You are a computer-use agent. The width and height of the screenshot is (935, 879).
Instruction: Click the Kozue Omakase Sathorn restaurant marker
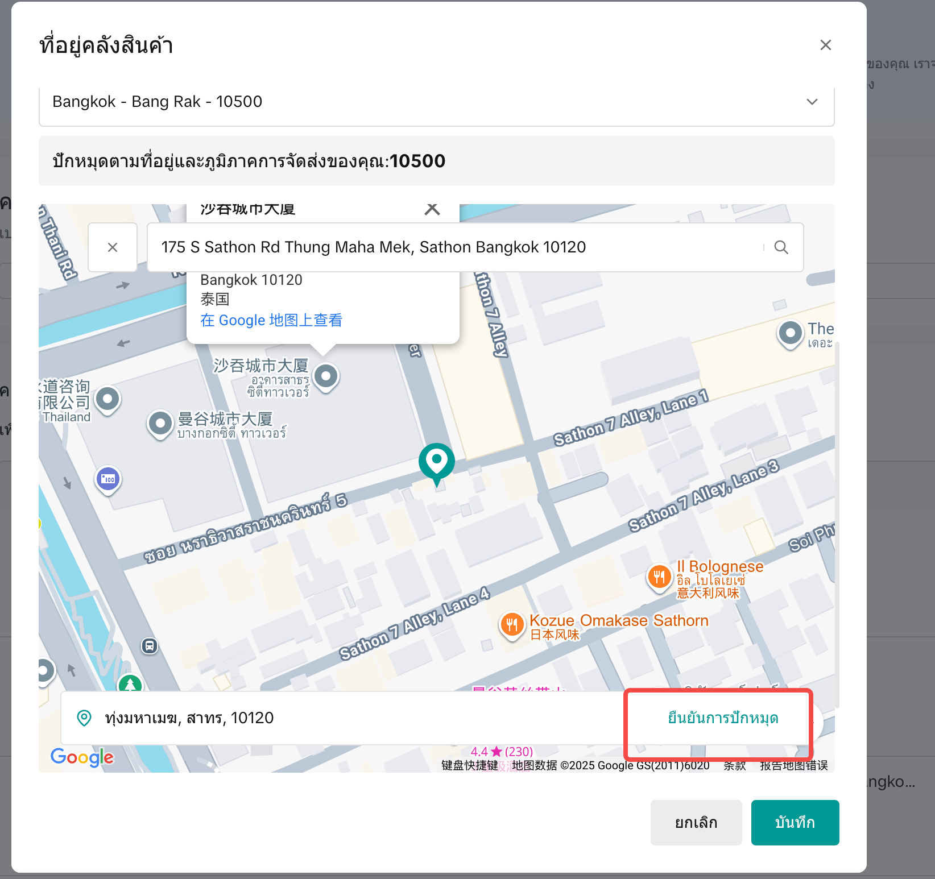(512, 625)
